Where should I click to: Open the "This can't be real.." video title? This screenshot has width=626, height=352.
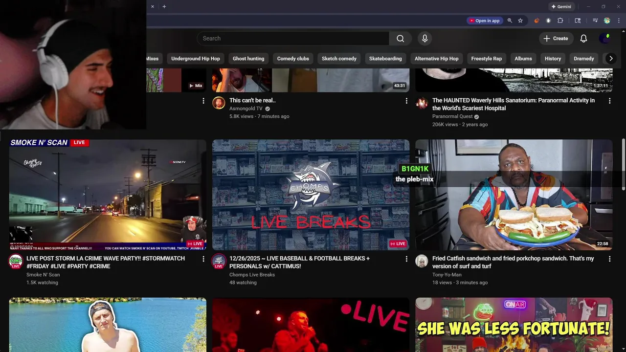[x=252, y=100]
